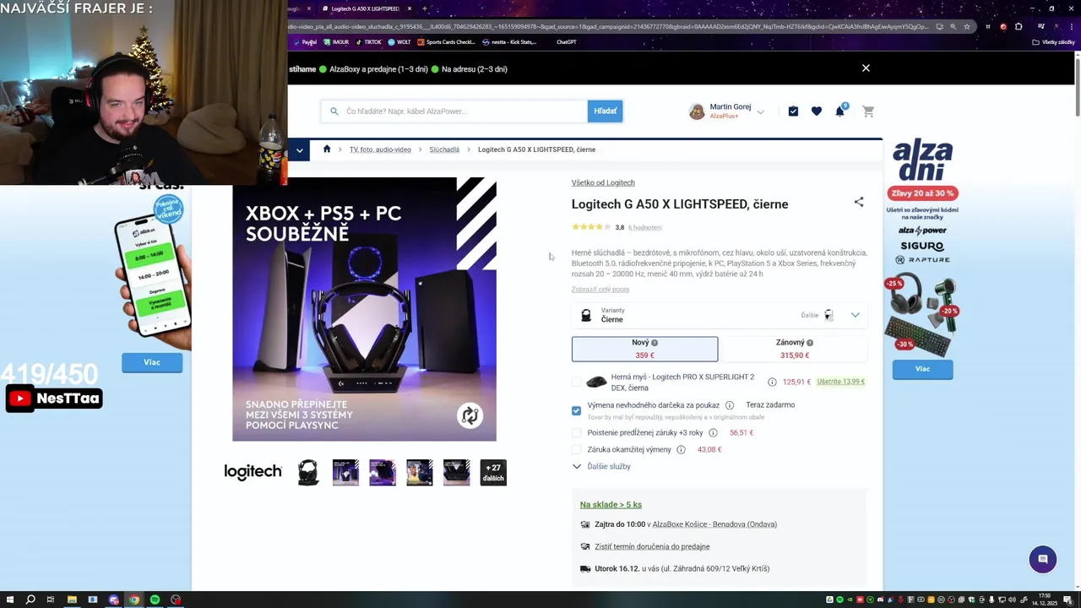Image resolution: width=1081 pixels, height=608 pixels.
Task: Tick the Logitech PRO X SUPERLIGHT mouse checkbox
Action: (x=577, y=382)
